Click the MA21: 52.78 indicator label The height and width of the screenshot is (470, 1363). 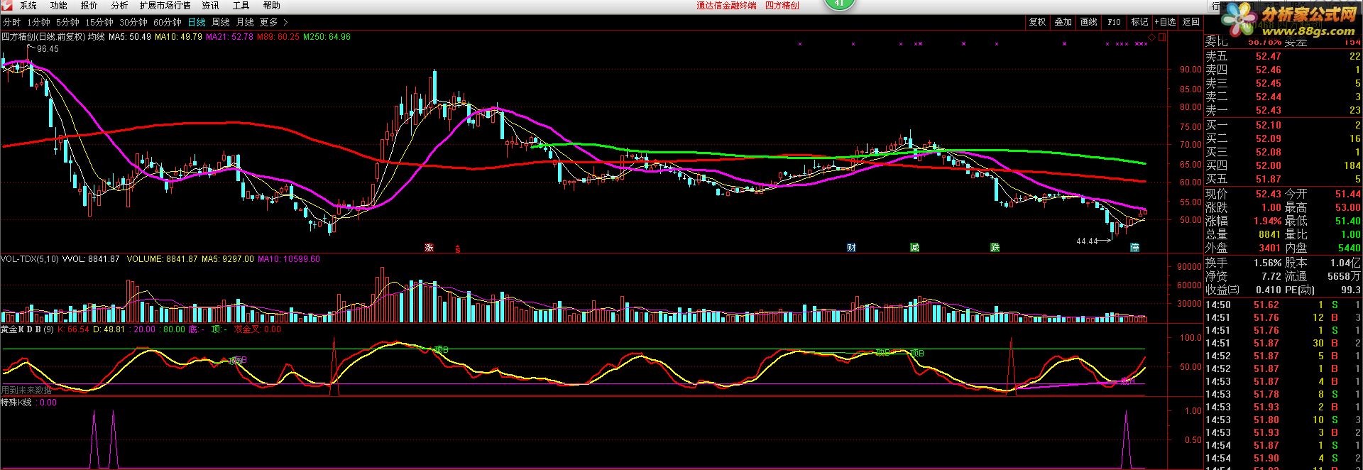[x=229, y=37]
